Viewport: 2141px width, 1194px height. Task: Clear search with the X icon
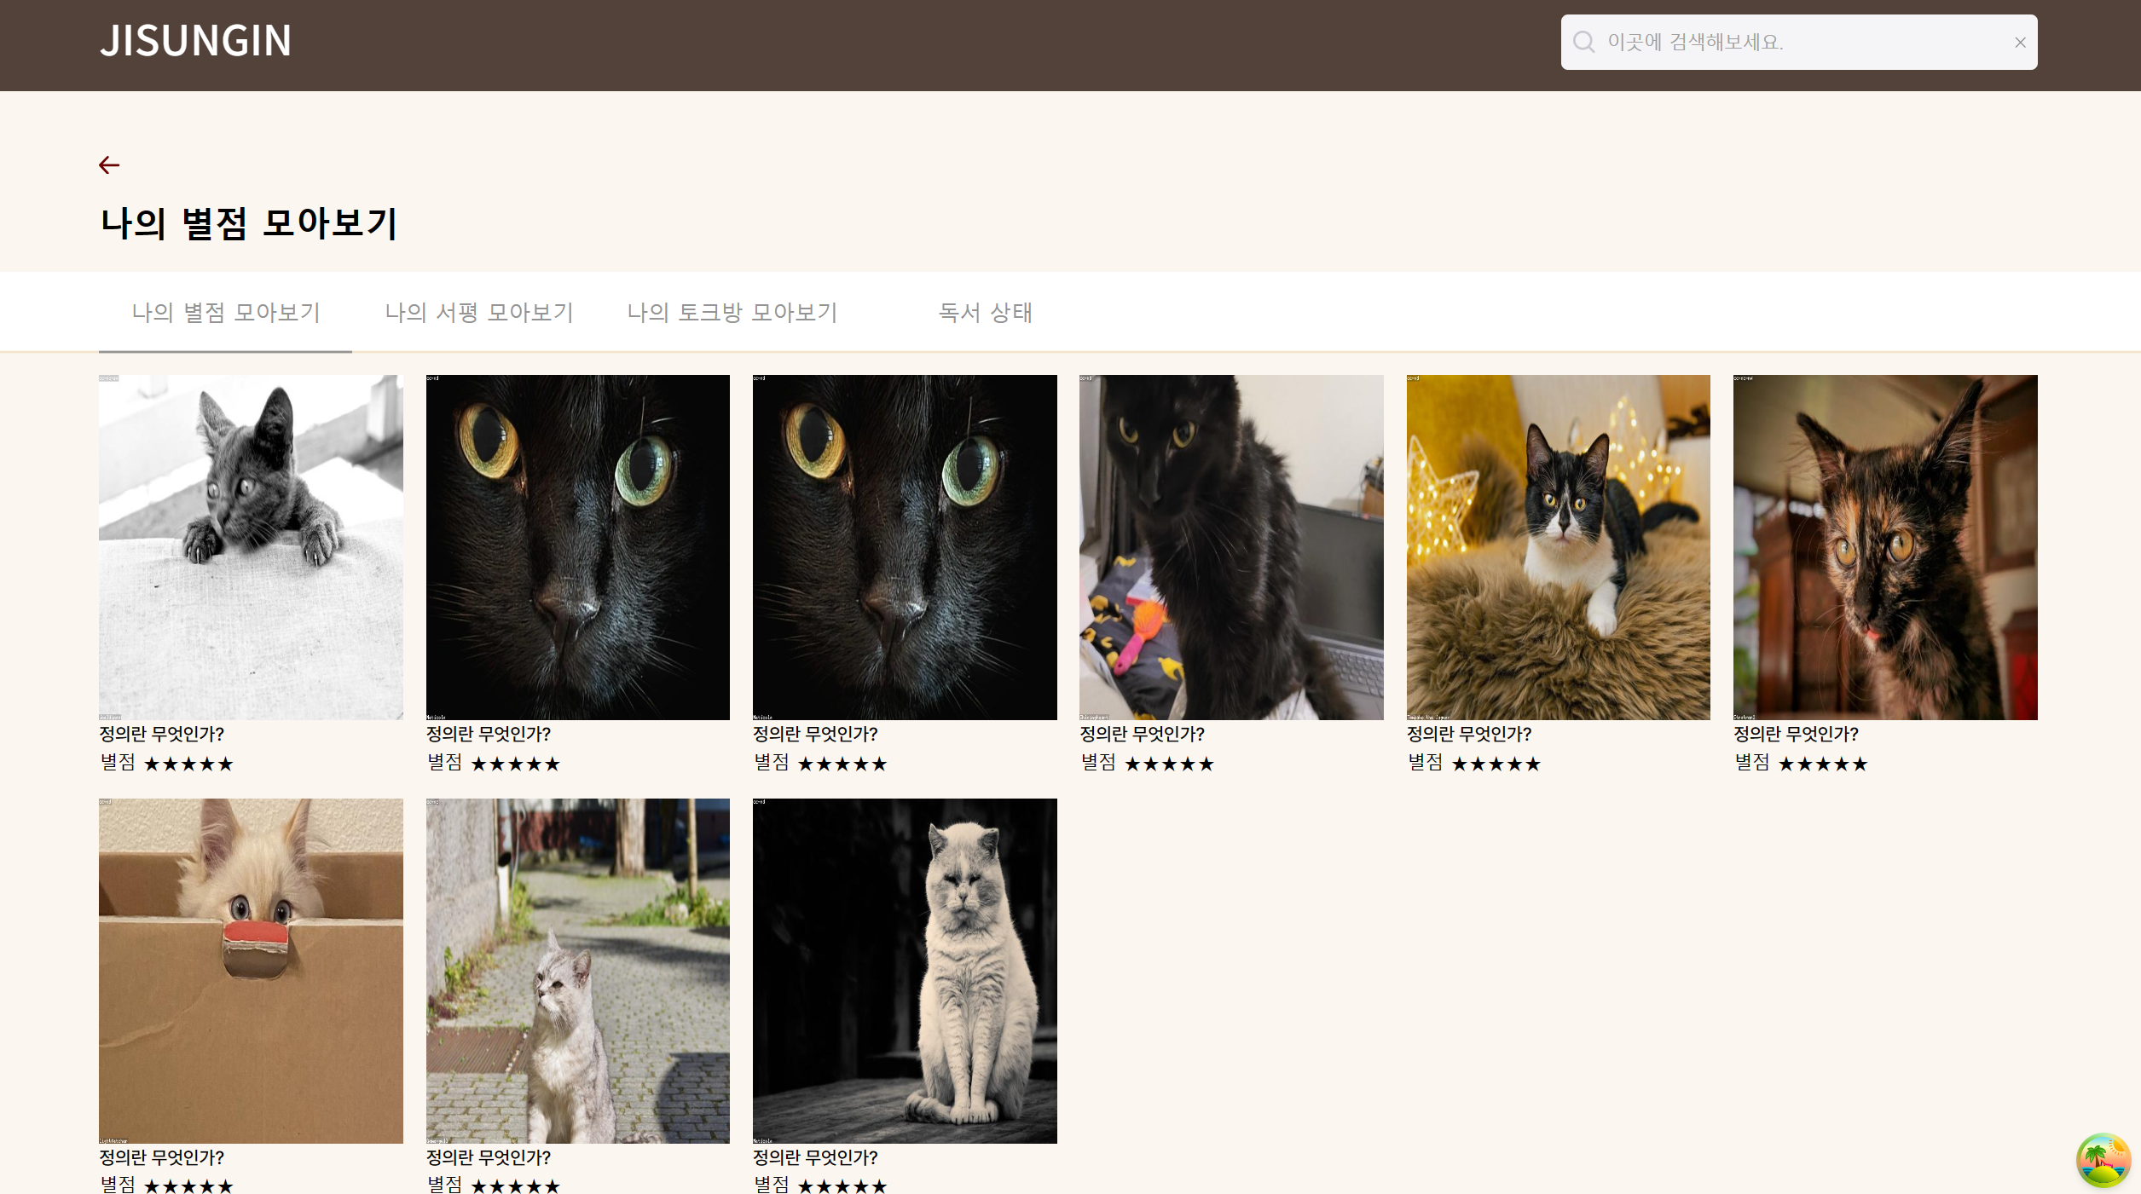coord(2019,43)
